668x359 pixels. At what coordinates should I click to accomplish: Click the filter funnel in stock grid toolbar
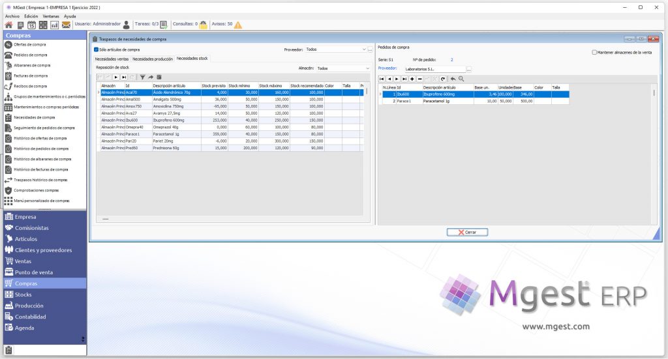[x=142, y=78]
